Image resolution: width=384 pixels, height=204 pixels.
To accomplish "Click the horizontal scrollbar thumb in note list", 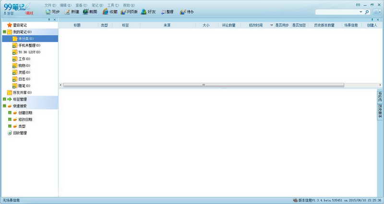I will point(204,85).
